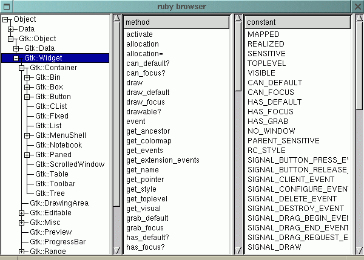Expand the Gtk::Button subtree

pyautogui.click(x=27, y=97)
